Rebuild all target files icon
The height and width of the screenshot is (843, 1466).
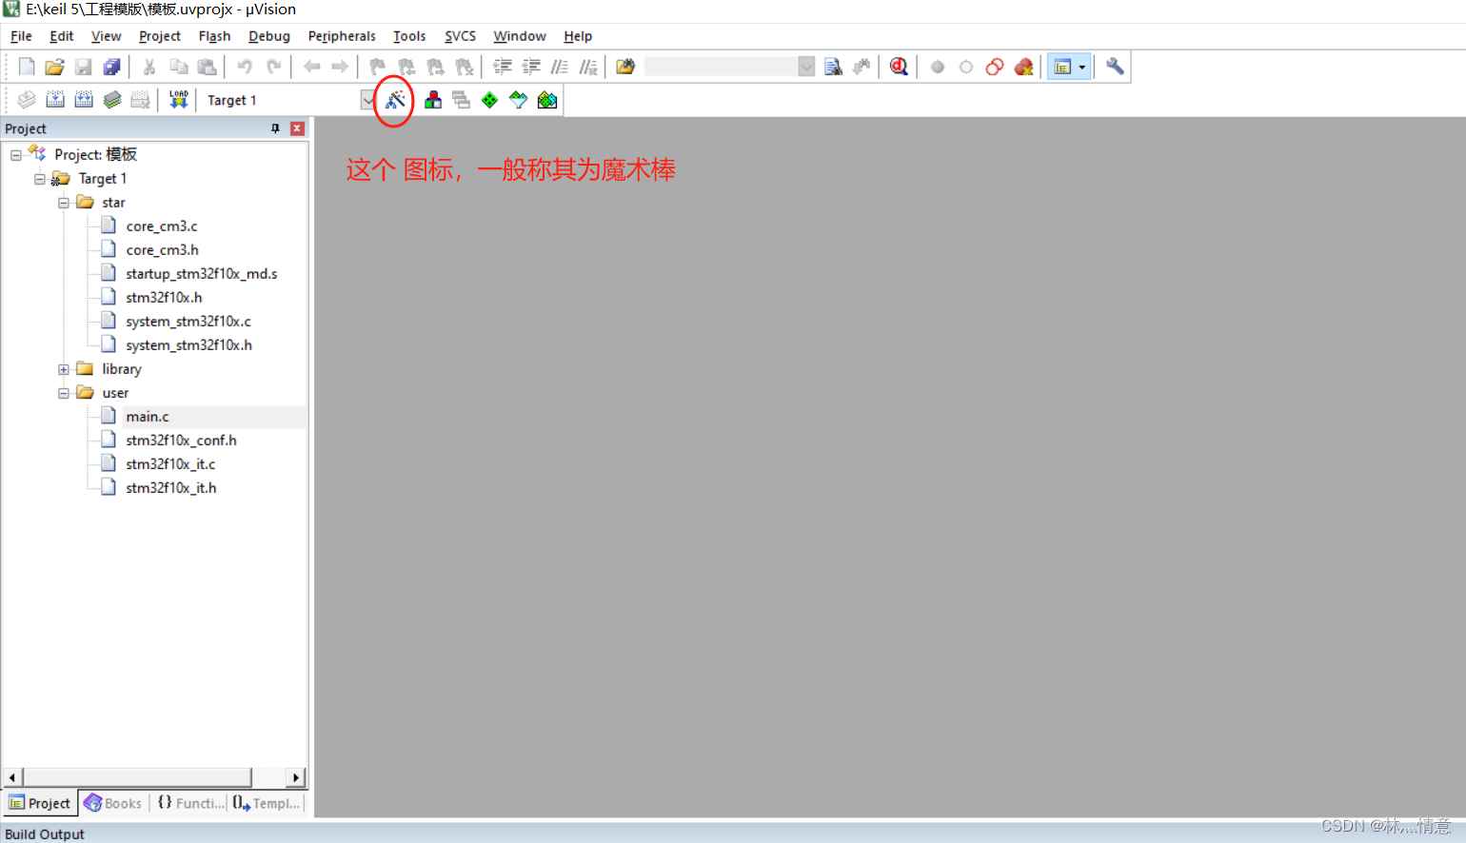tap(84, 100)
